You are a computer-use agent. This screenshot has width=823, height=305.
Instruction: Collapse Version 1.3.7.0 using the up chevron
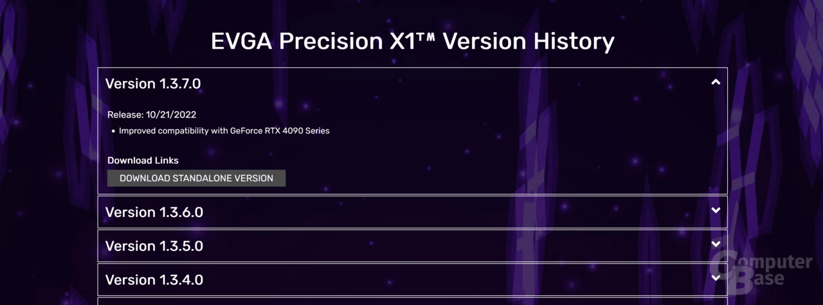click(x=716, y=82)
